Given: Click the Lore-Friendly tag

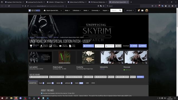Looking at the screenshot, I should (88, 77).
